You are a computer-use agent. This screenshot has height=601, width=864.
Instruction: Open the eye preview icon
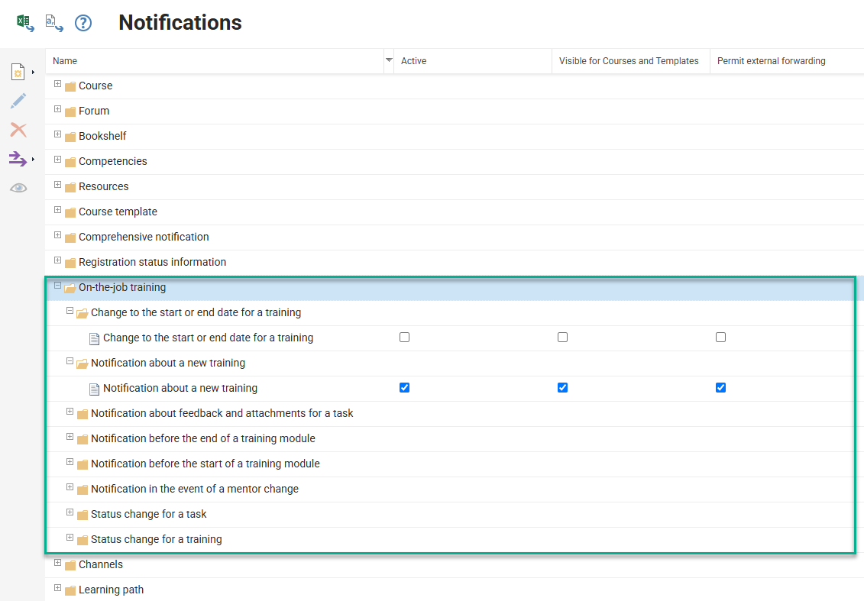click(x=18, y=187)
